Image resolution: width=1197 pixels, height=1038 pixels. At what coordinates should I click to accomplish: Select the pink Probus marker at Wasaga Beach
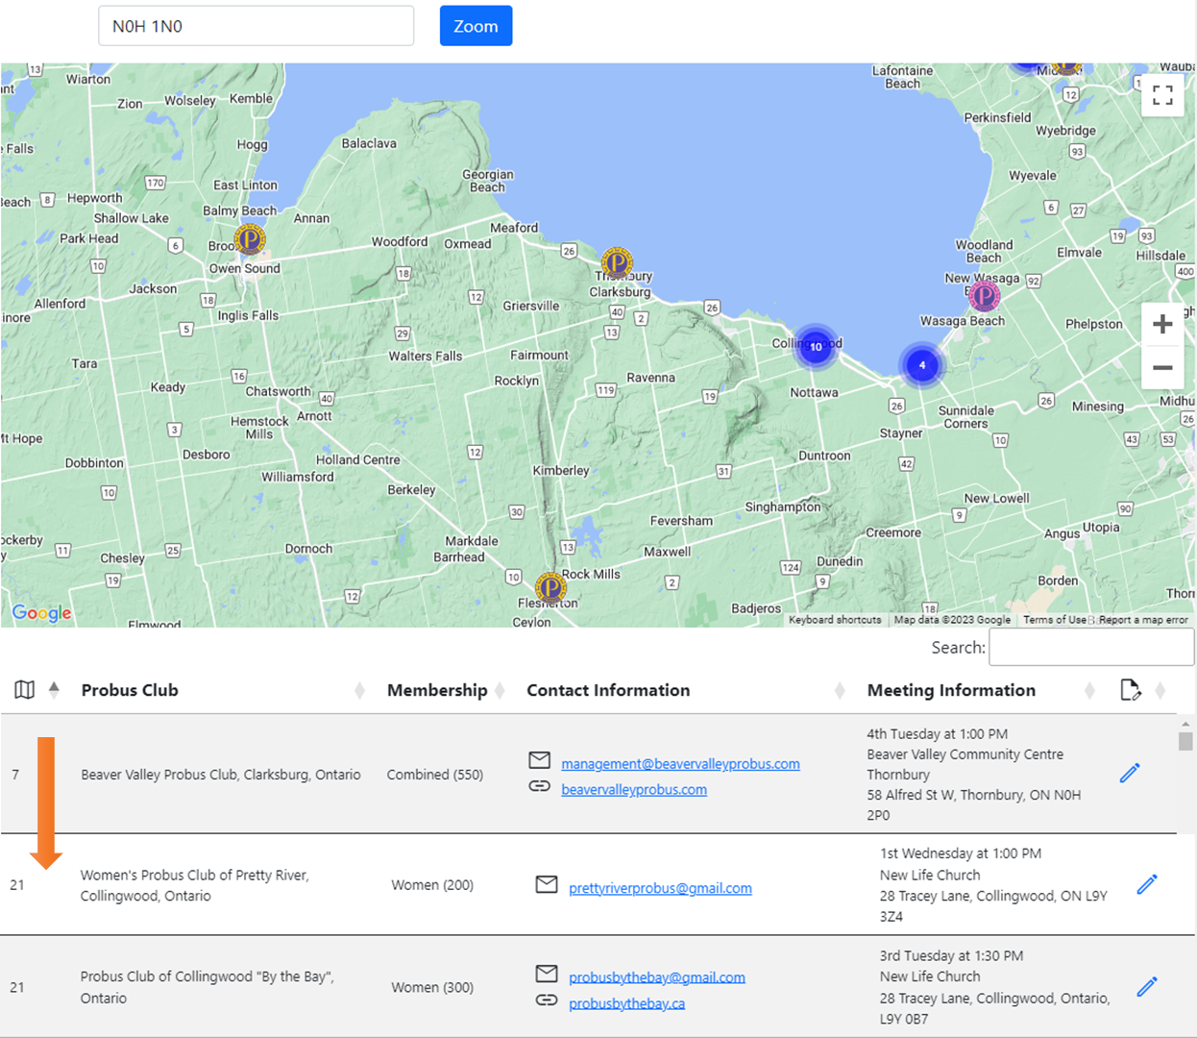(984, 296)
